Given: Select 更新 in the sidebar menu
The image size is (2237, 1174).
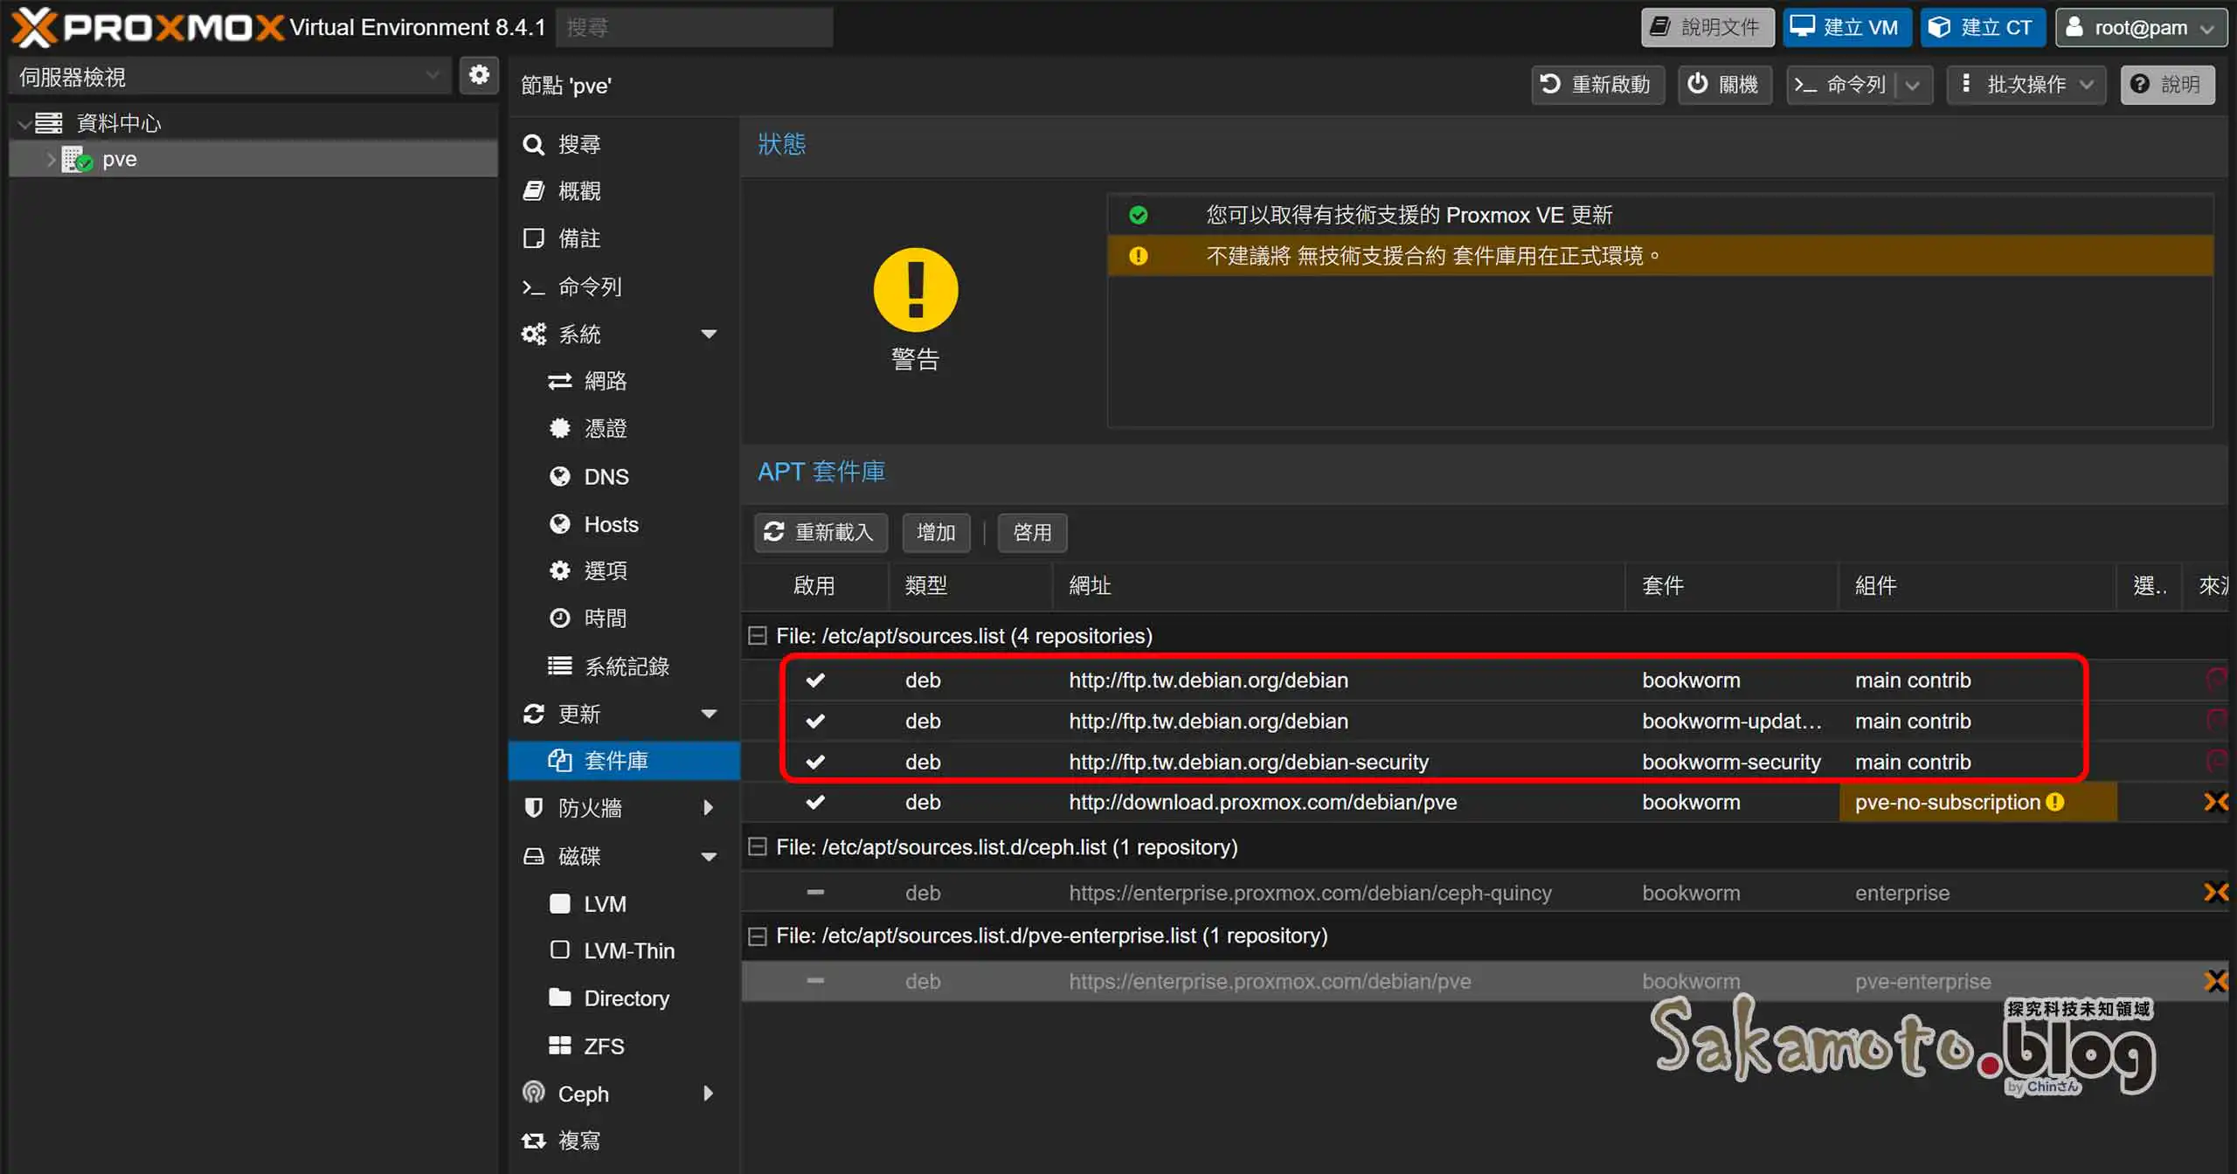Looking at the screenshot, I should coord(579,714).
